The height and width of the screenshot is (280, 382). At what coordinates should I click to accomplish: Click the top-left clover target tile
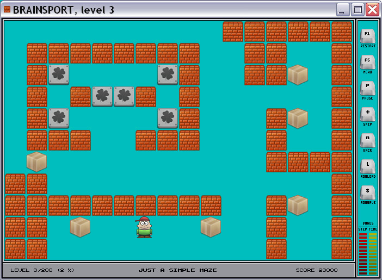(x=59, y=74)
